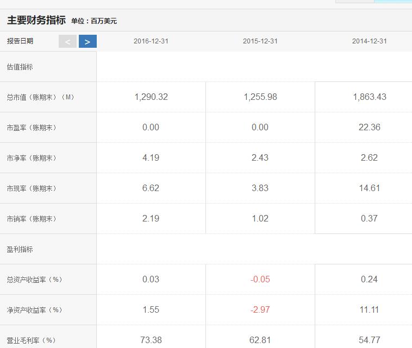
Task: Click the 营业毛利率（%）row label
Action: (32, 340)
